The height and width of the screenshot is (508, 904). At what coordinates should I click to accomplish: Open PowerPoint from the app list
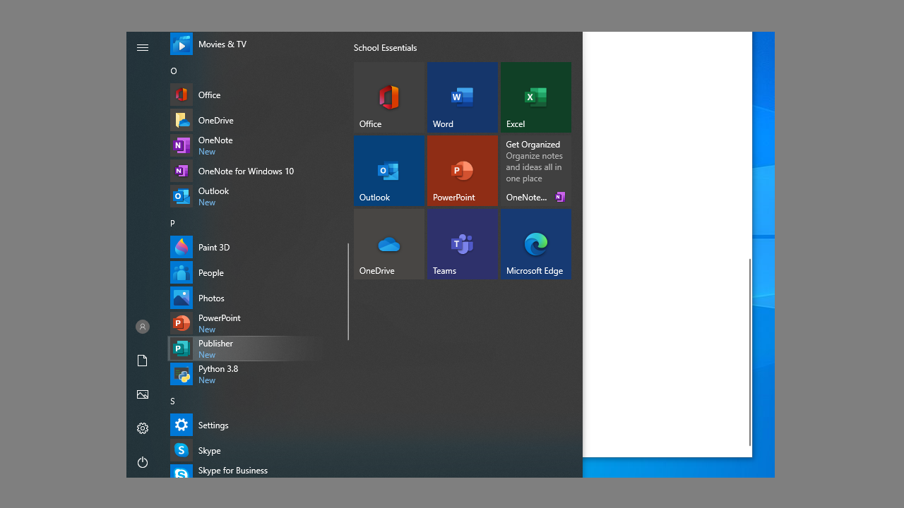(246, 323)
